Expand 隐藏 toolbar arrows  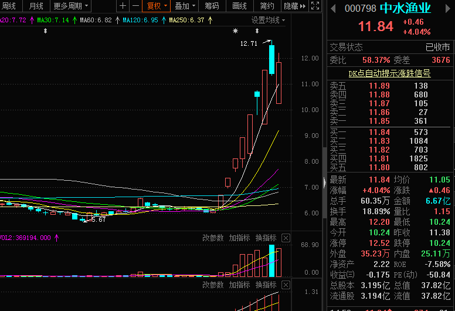pyautogui.click(x=294, y=6)
